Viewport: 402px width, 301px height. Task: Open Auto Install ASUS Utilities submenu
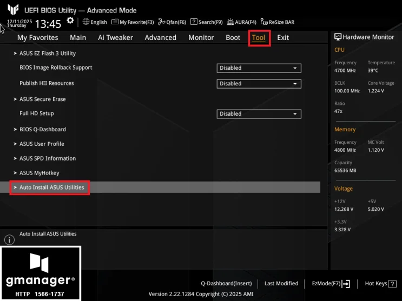point(160,188)
